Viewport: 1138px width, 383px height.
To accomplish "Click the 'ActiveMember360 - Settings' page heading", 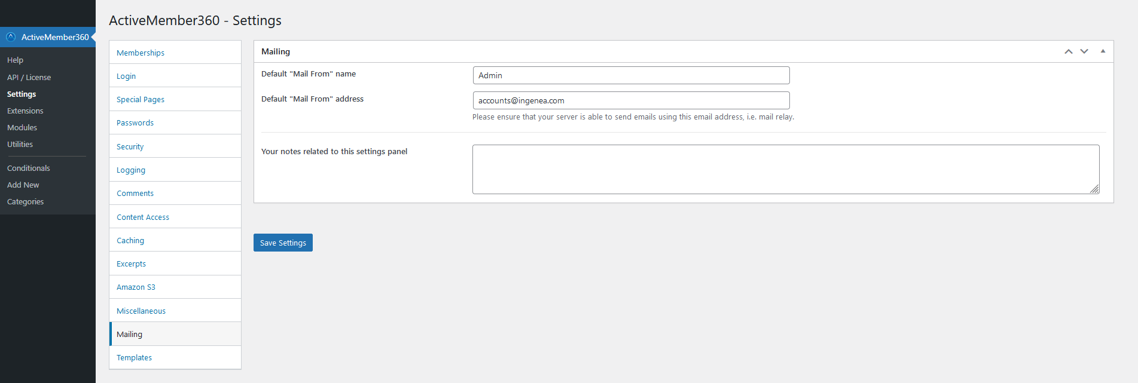I will tap(195, 20).
